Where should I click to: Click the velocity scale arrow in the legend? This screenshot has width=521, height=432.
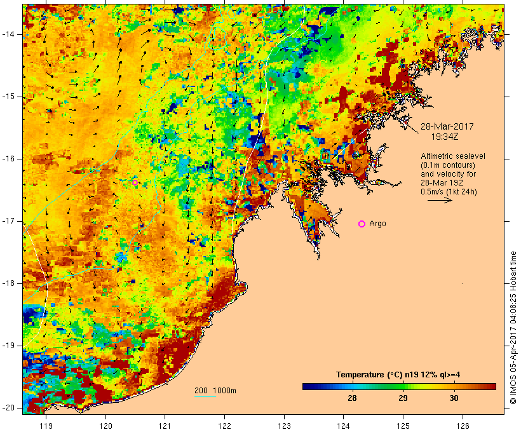coord(440,200)
